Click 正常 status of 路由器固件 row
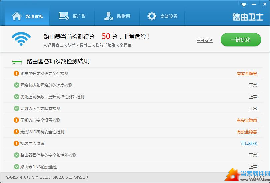 [253, 155]
